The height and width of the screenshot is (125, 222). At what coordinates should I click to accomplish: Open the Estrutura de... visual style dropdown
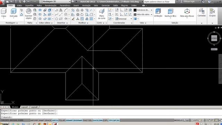(x=143, y=10)
